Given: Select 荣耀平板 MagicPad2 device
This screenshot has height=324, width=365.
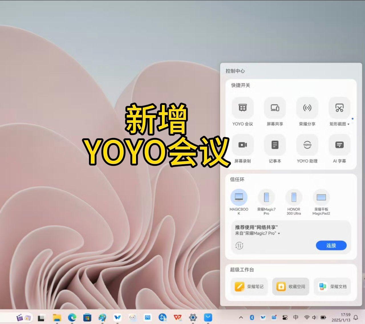Looking at the screenshot, I should (x=321, y=197).
